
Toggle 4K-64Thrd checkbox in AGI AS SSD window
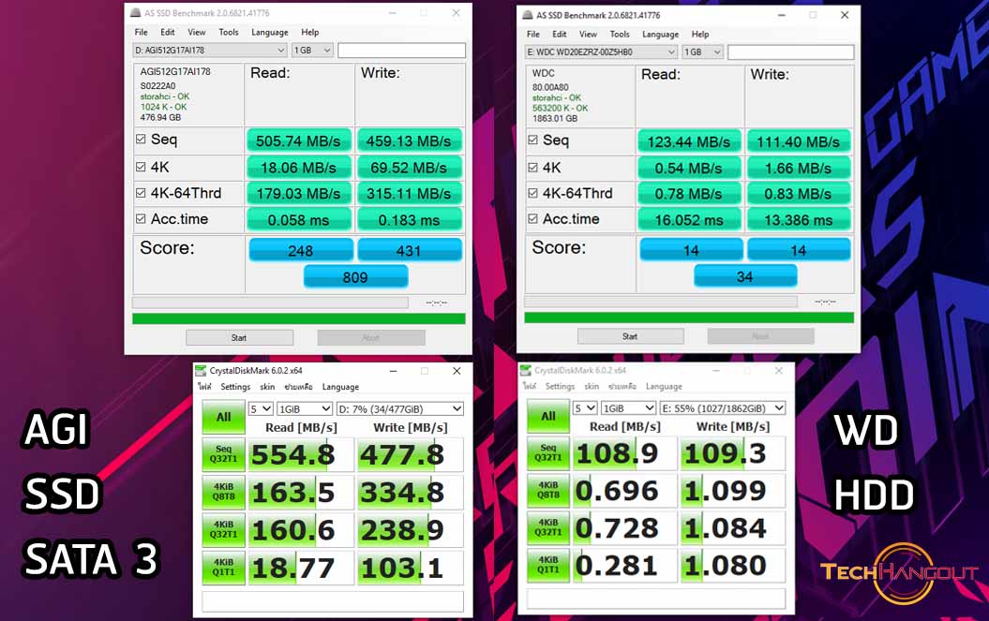(141, 193)
